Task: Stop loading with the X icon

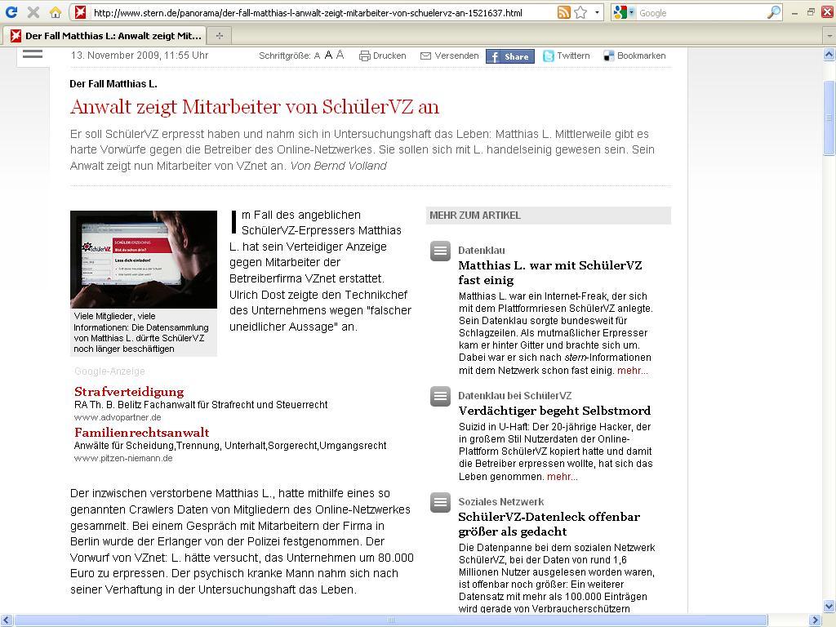Action: point(33,11)
